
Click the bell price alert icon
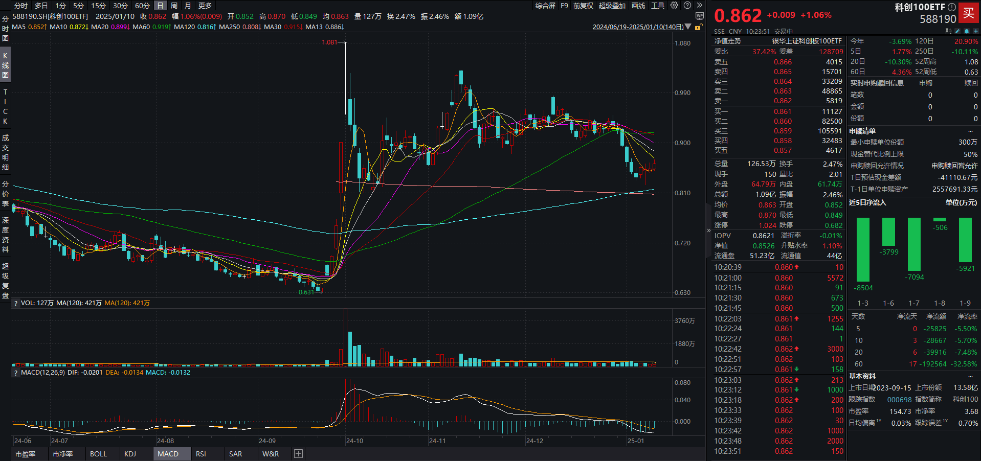pos(967,31)
